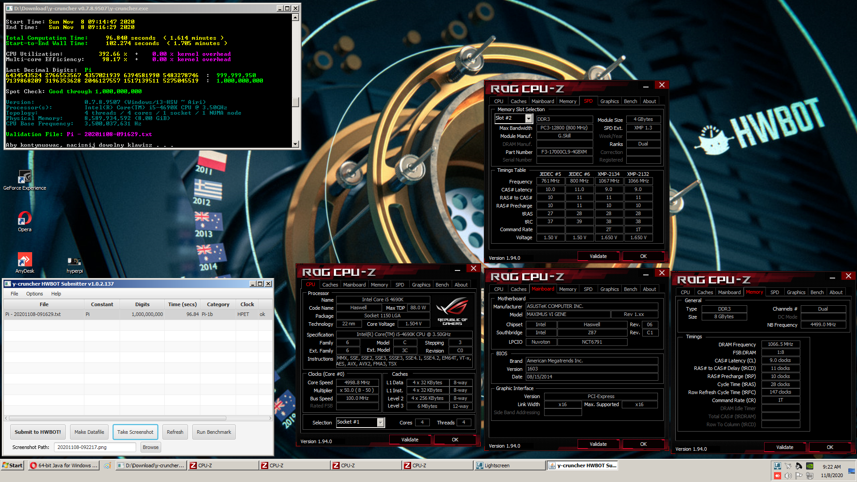Open SPD tab in CPU-Z CPU window

399,285
